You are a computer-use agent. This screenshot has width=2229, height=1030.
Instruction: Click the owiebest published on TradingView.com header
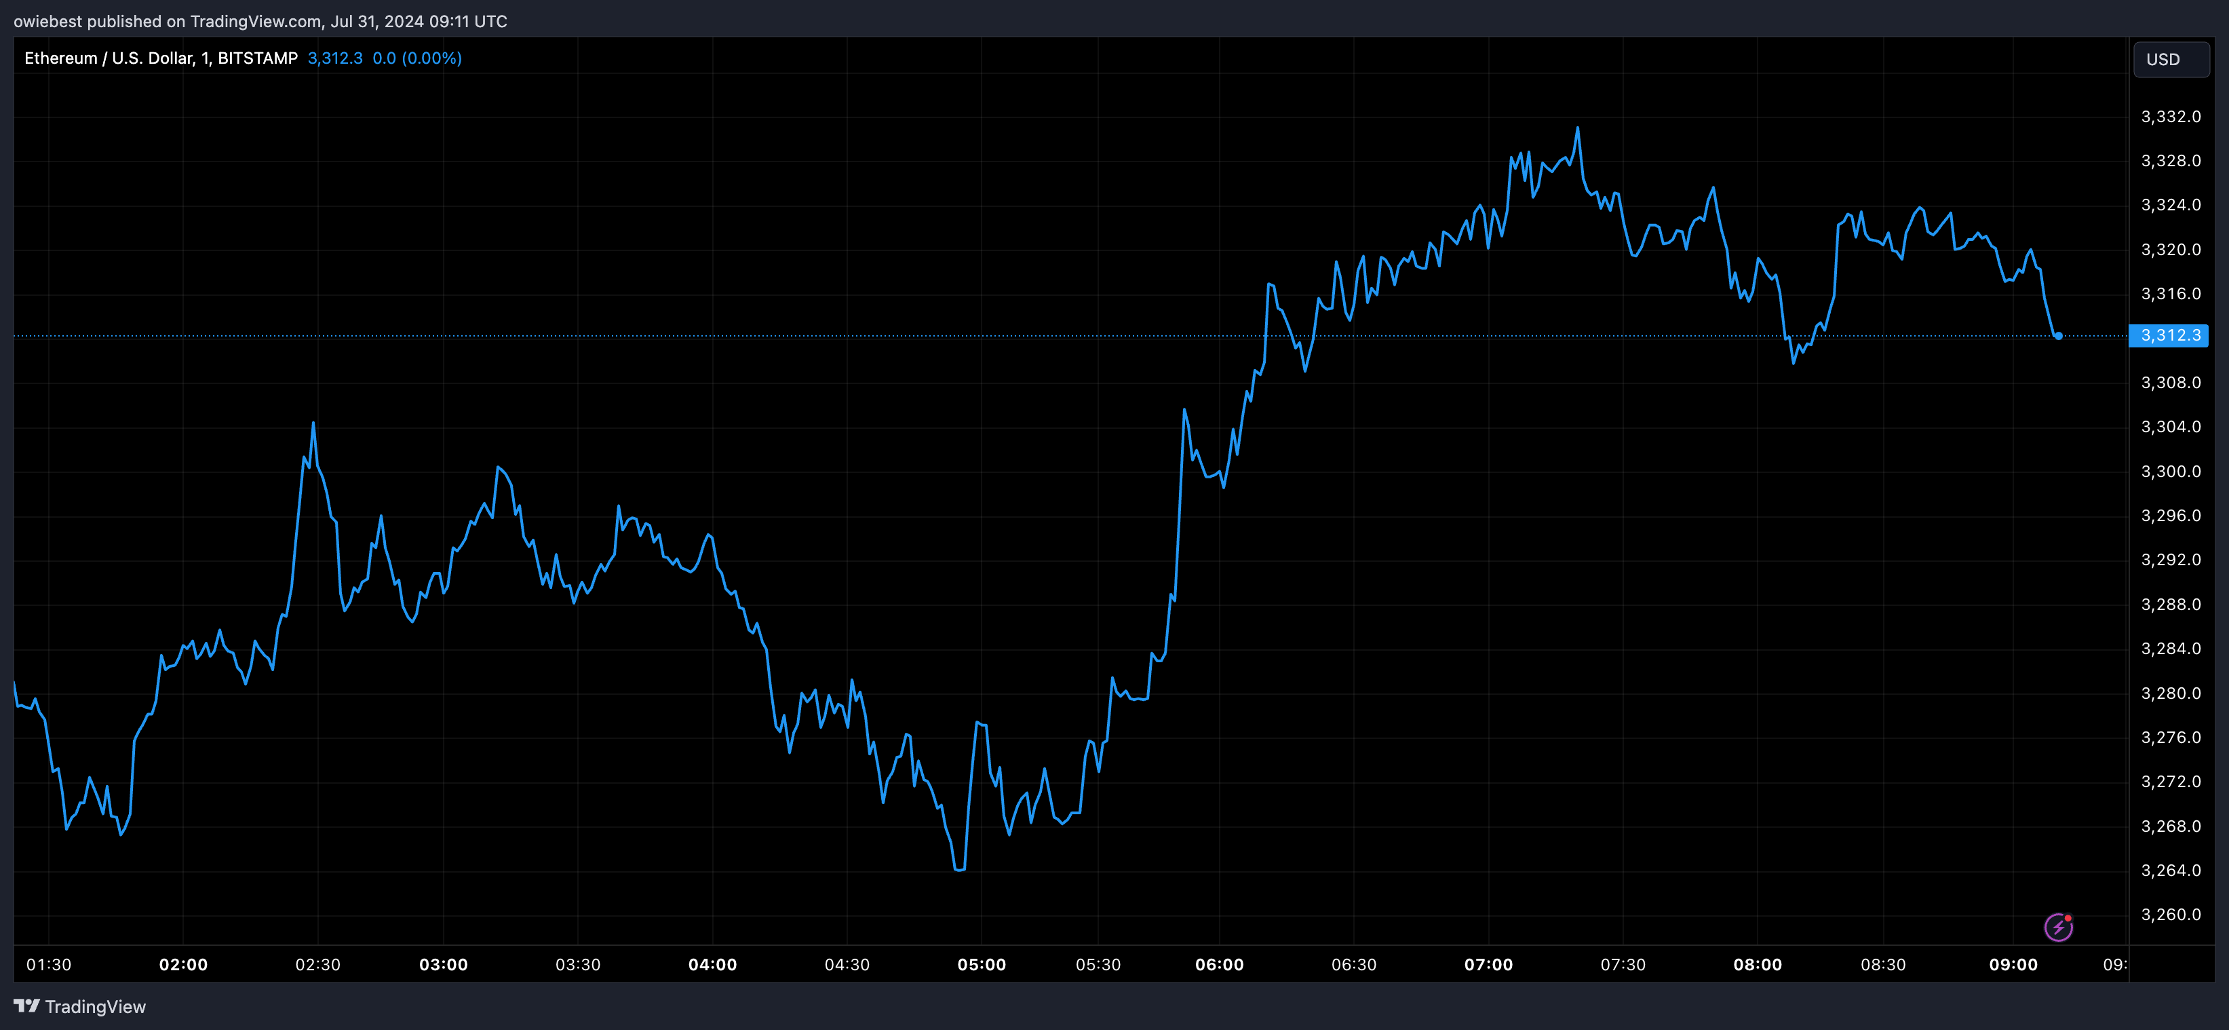pos(260,21)
